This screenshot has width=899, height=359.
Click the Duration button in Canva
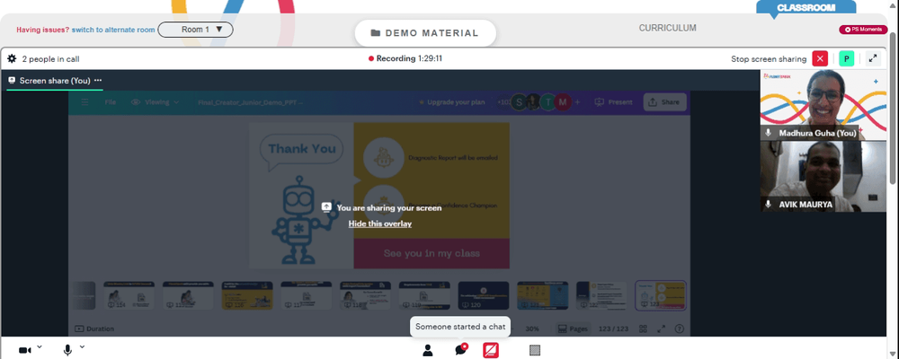[x=94, y=328]
